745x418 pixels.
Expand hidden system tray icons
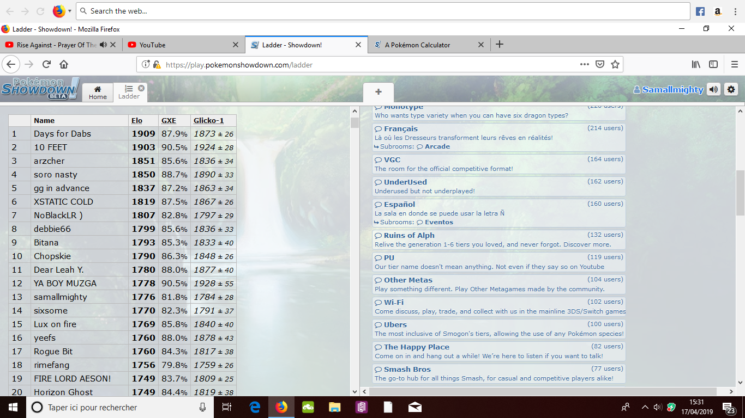645,407
